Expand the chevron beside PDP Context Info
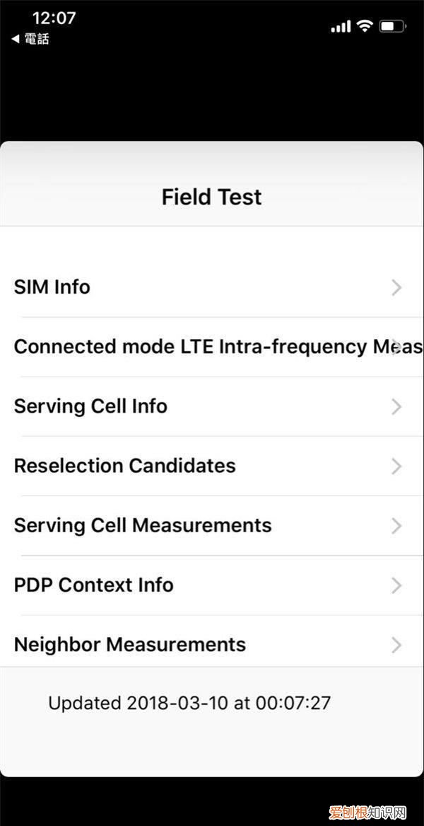This screenshot has height=826, width=424. click(x=397, y=585)
